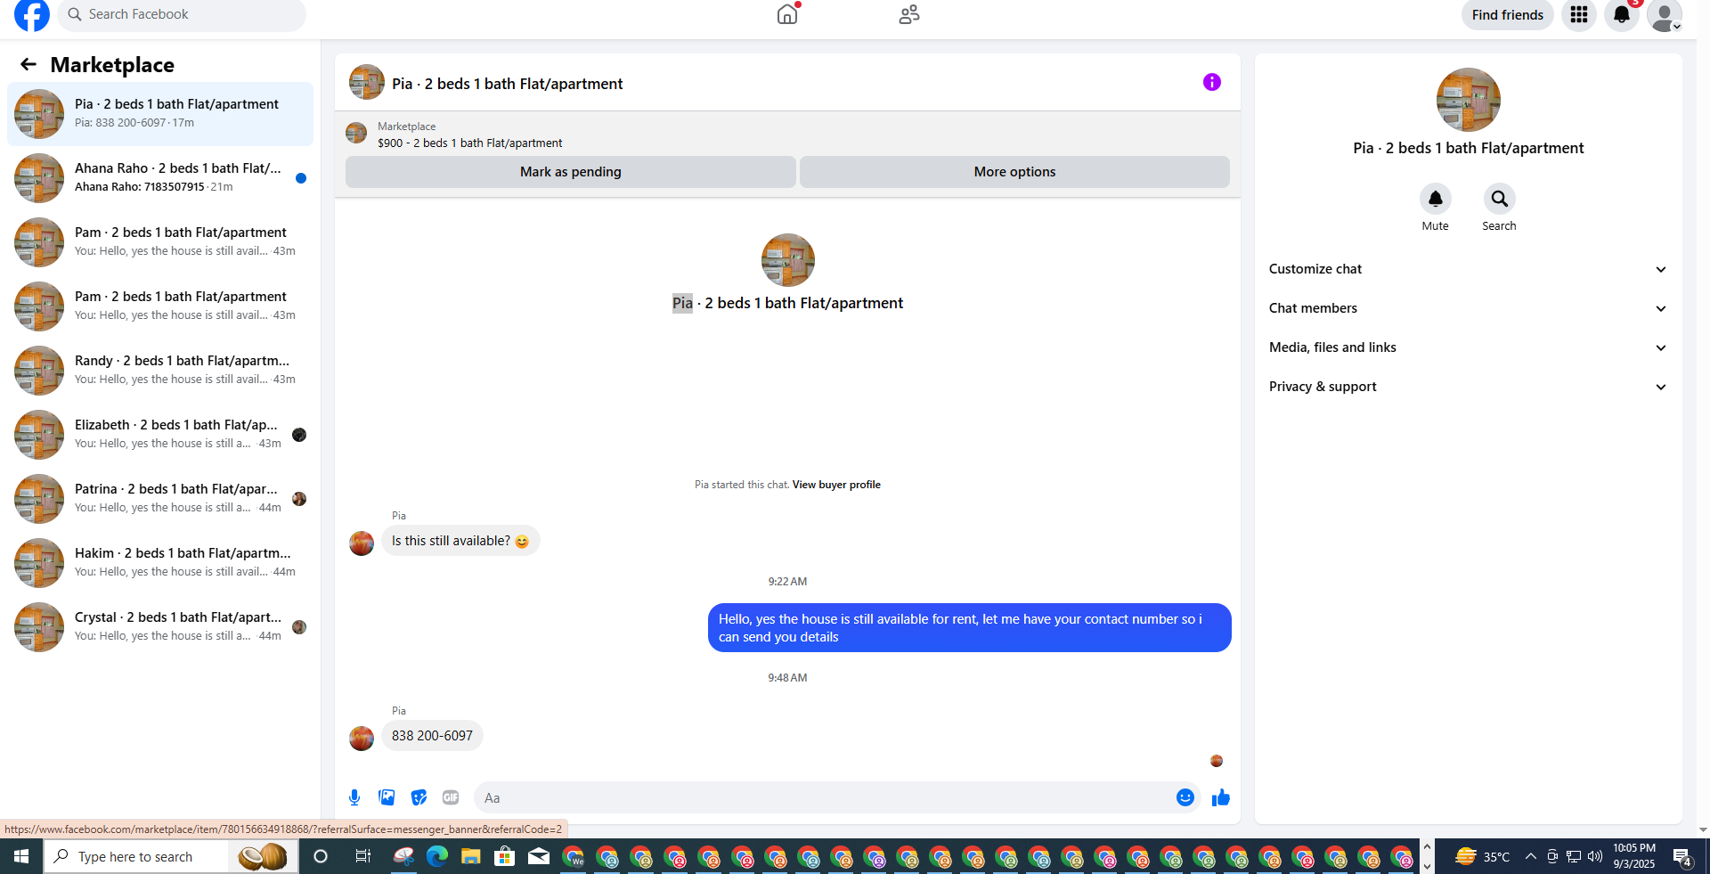Show hidden system tray icons
This screenshot has width=1710, height=874.
[x=1530, y=857]
